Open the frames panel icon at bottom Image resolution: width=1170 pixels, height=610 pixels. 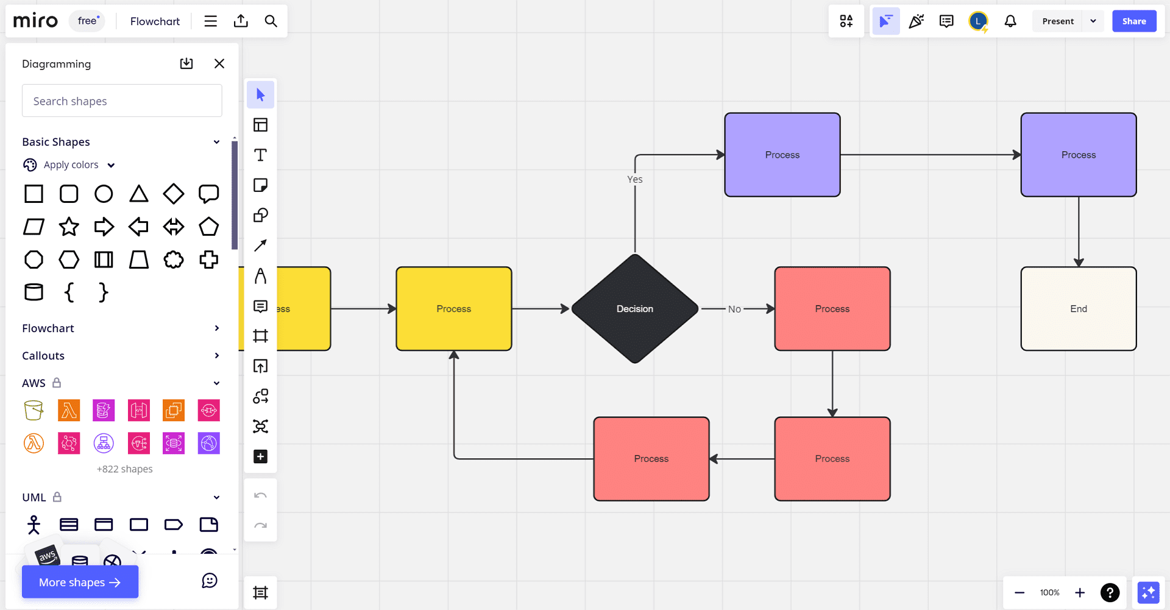[x=260, y=592]
